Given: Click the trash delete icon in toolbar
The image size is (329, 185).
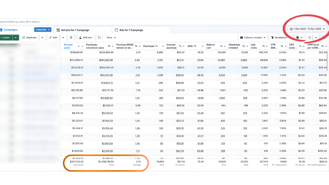Looking at the screenshot, I should 71,38.
